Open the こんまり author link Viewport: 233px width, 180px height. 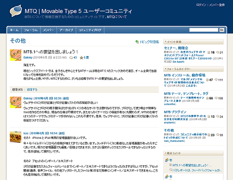190,86
